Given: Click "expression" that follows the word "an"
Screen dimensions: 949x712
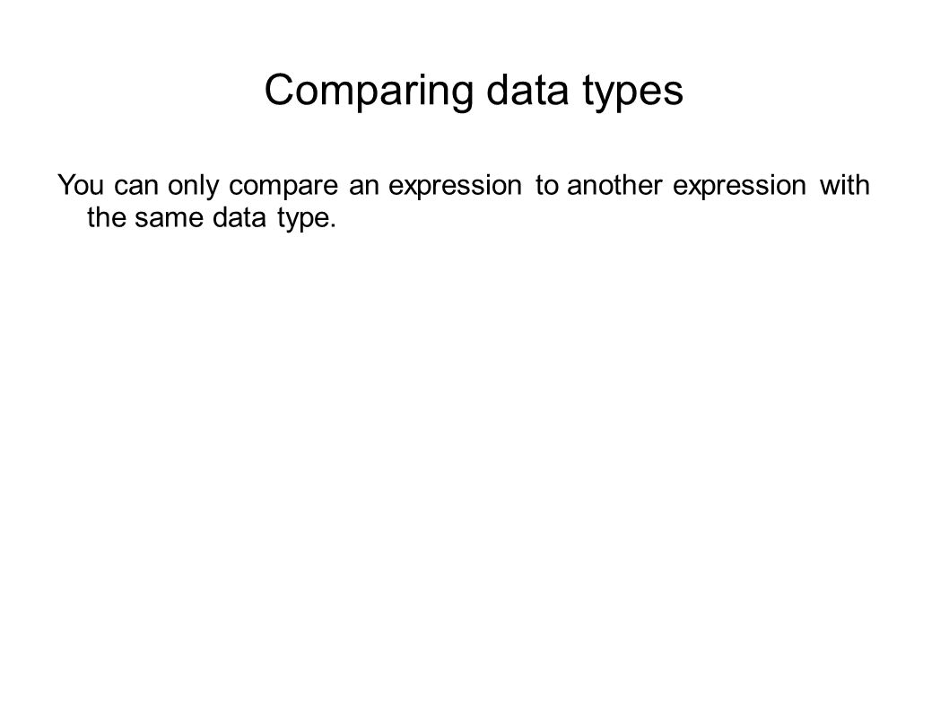Looking at the screenshot, I should (455, 187).
